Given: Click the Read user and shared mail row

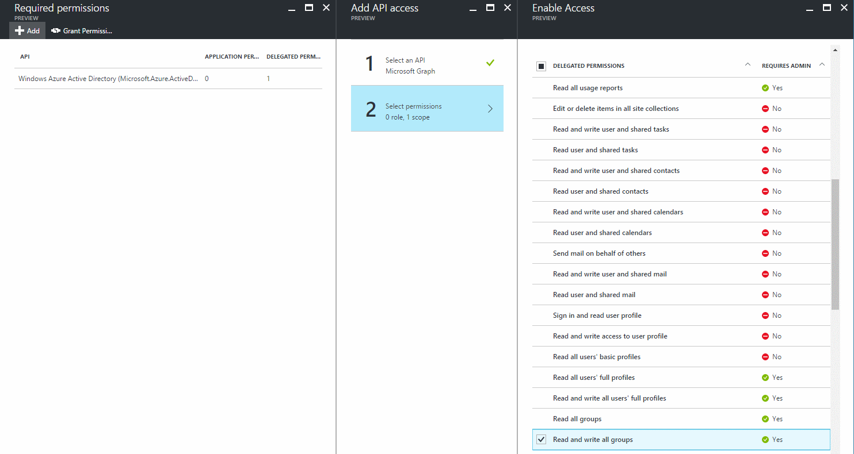Looking at the screenshot, I should (x=594, y=295).
